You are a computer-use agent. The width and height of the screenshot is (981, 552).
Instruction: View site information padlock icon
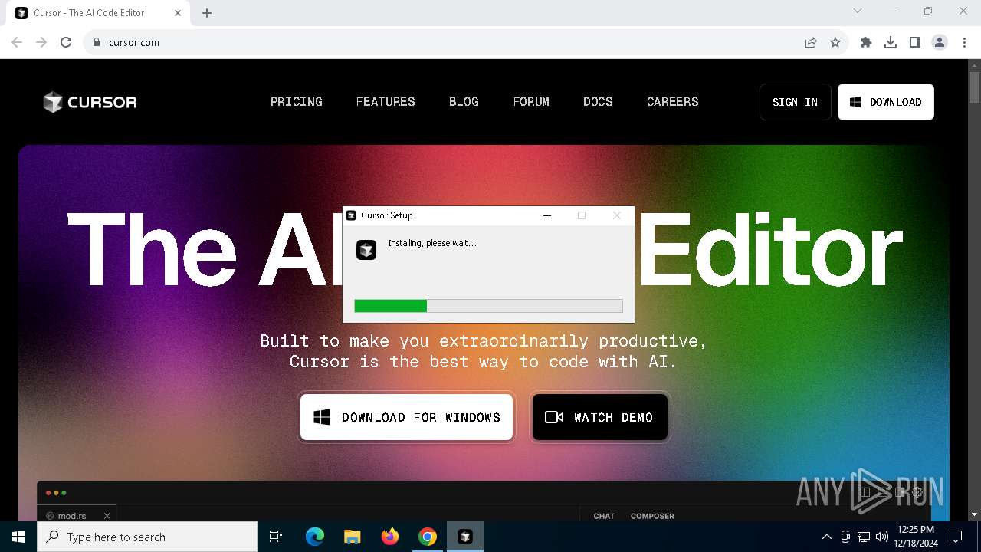(97, 42)
